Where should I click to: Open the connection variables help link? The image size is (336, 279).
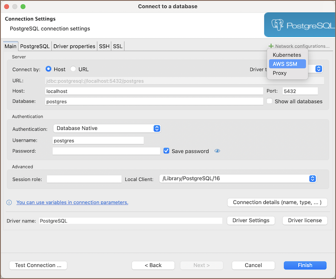click(x=72, y=202)
